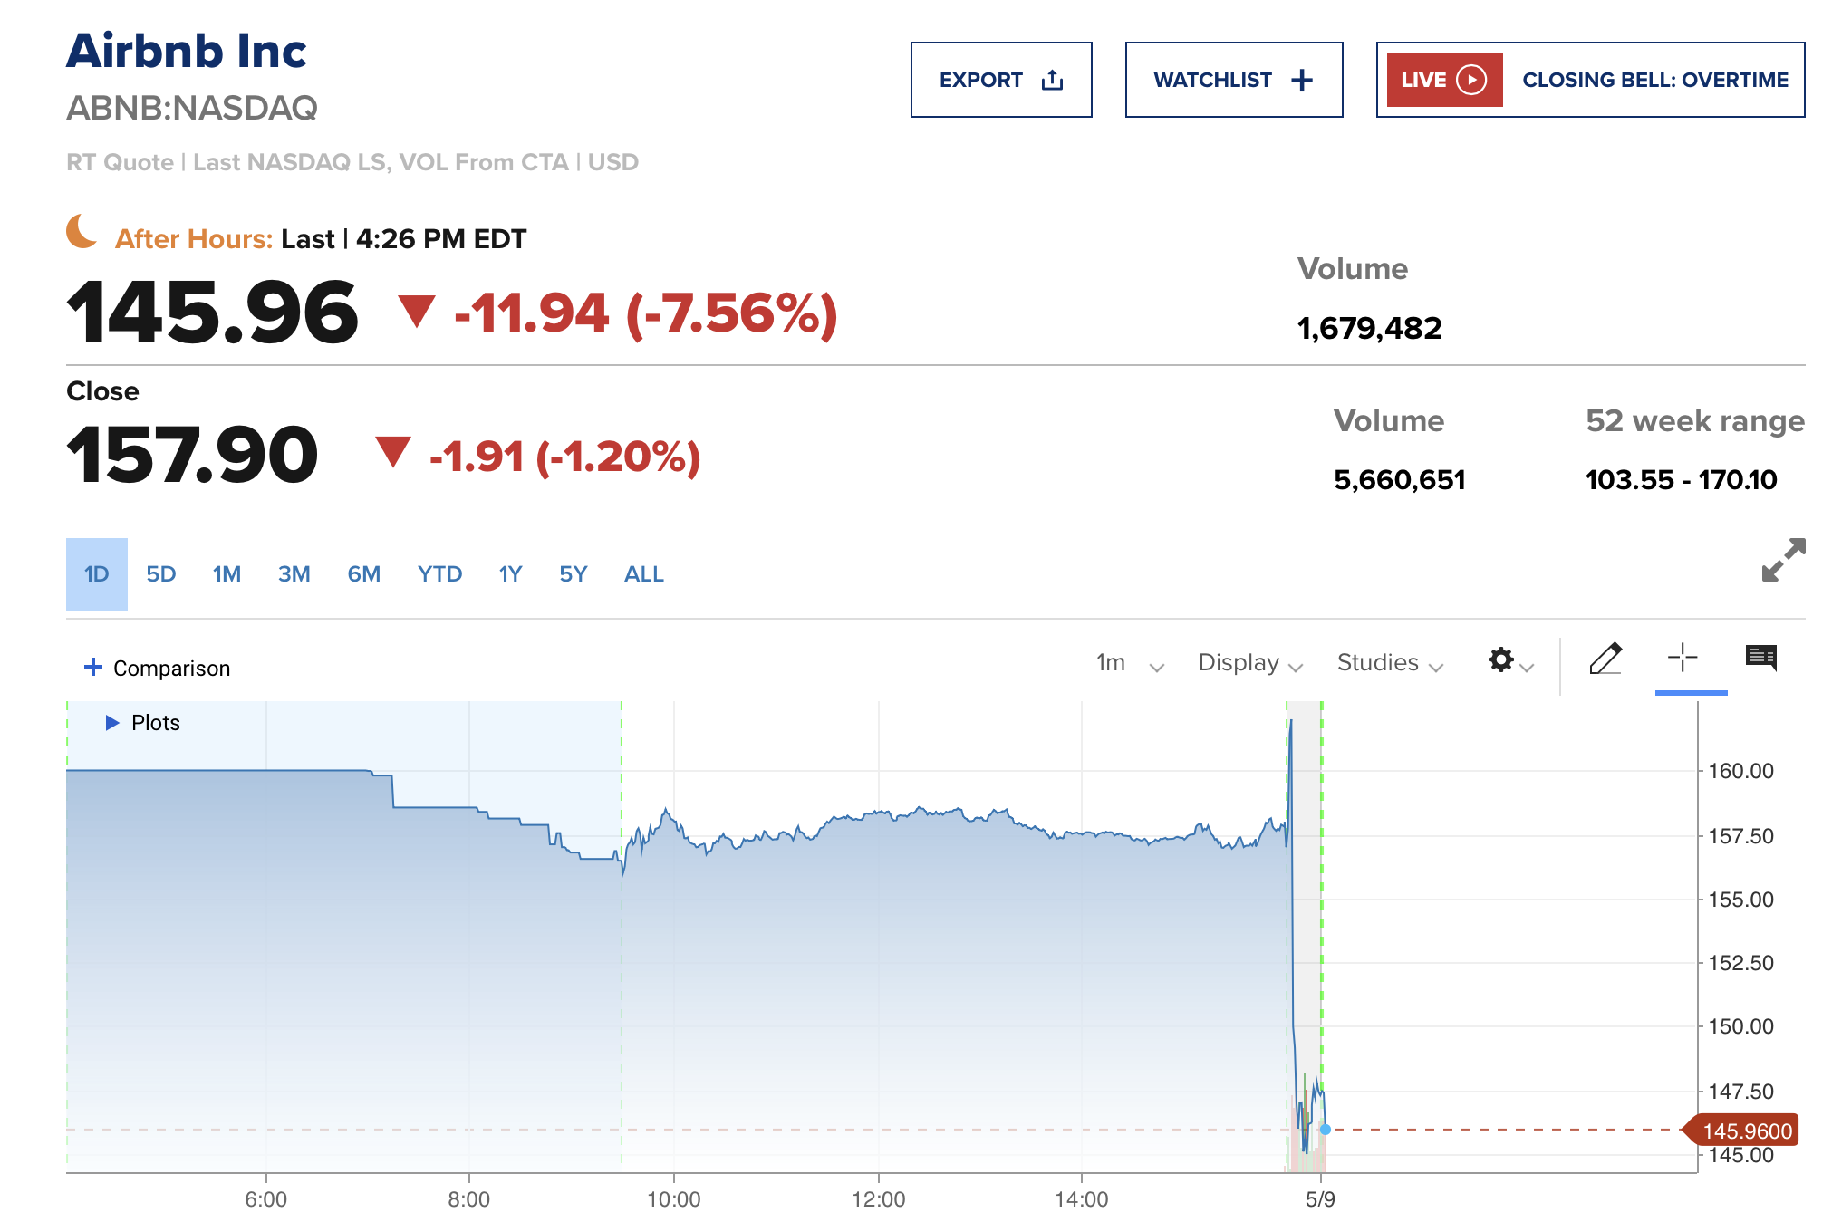The height and width of the screenshot is (1232, 1832).
Task: Open the chart annotations comment icon
Action: (1760, 659)
